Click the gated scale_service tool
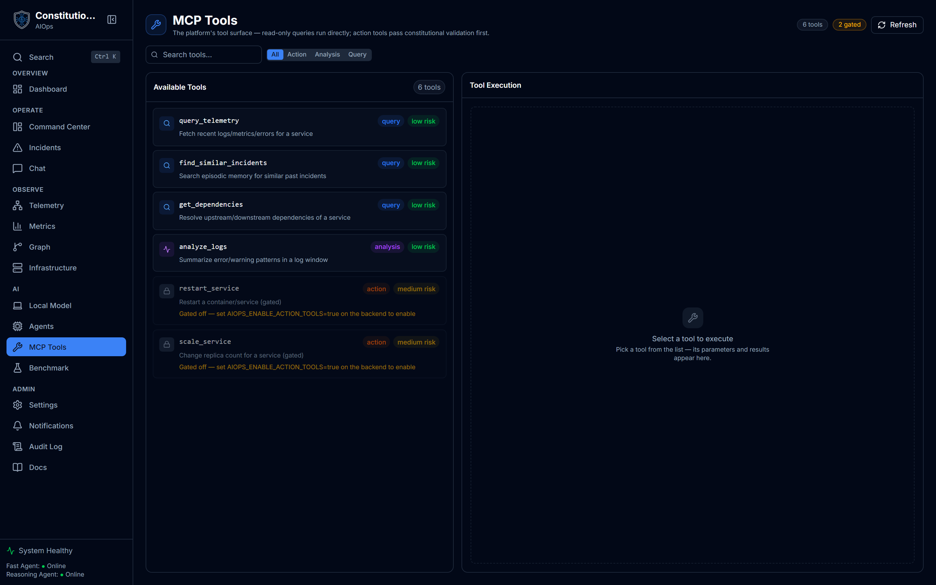The height and width of the screenshot is (585, 936). tap(299, 354)
